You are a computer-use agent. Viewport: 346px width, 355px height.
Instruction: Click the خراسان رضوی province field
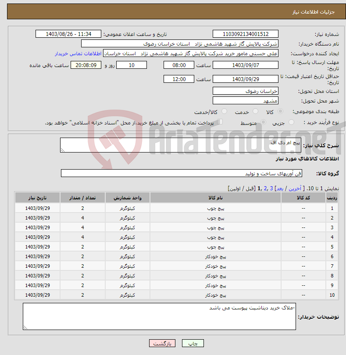[x=246, y=91]
